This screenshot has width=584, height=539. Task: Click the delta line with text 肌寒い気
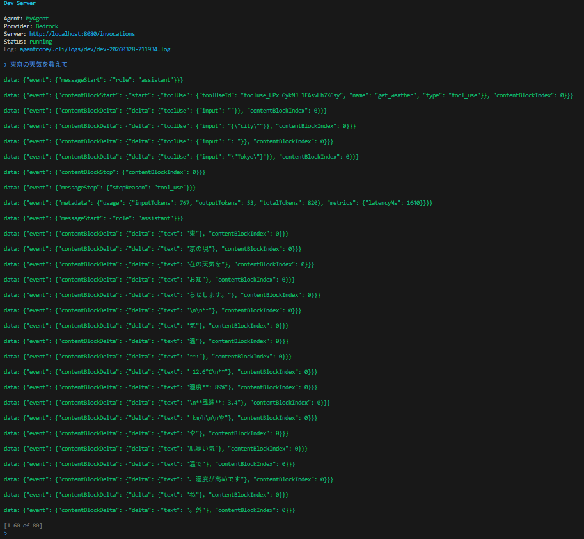coord(155,449)
